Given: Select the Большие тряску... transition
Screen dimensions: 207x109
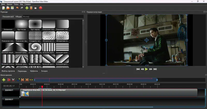Looking at the screenshot, I should [22, 60].
